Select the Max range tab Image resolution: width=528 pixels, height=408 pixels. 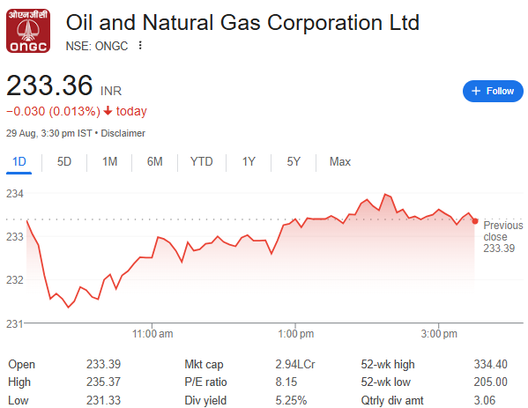click(x=340, y=162)
